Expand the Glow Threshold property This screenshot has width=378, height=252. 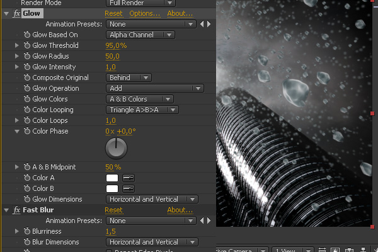pyautogui.click(x=16, y=45)
